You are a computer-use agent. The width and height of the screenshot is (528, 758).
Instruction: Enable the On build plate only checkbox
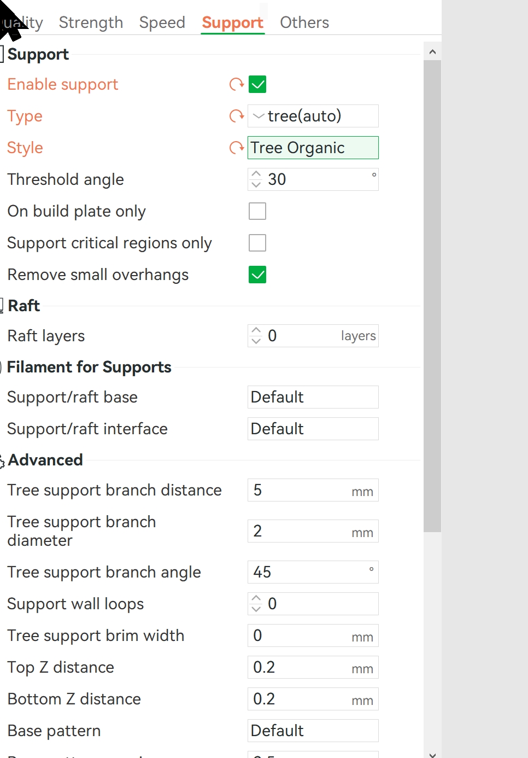[257, 211]
